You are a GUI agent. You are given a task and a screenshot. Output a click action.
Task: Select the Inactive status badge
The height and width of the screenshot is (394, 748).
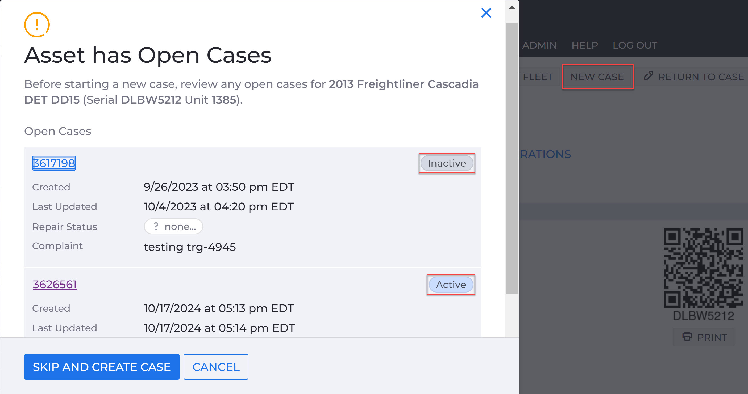[x=447, y=163]
